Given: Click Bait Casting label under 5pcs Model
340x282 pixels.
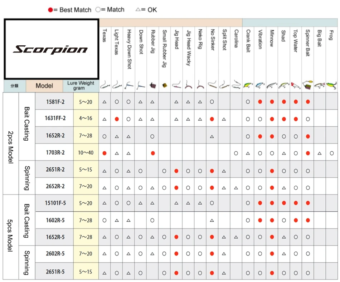Looking at the screenshot, I should 26,221.
